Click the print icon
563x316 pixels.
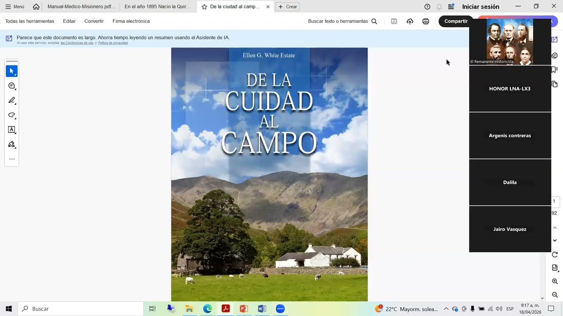click(x=426, y=21)
